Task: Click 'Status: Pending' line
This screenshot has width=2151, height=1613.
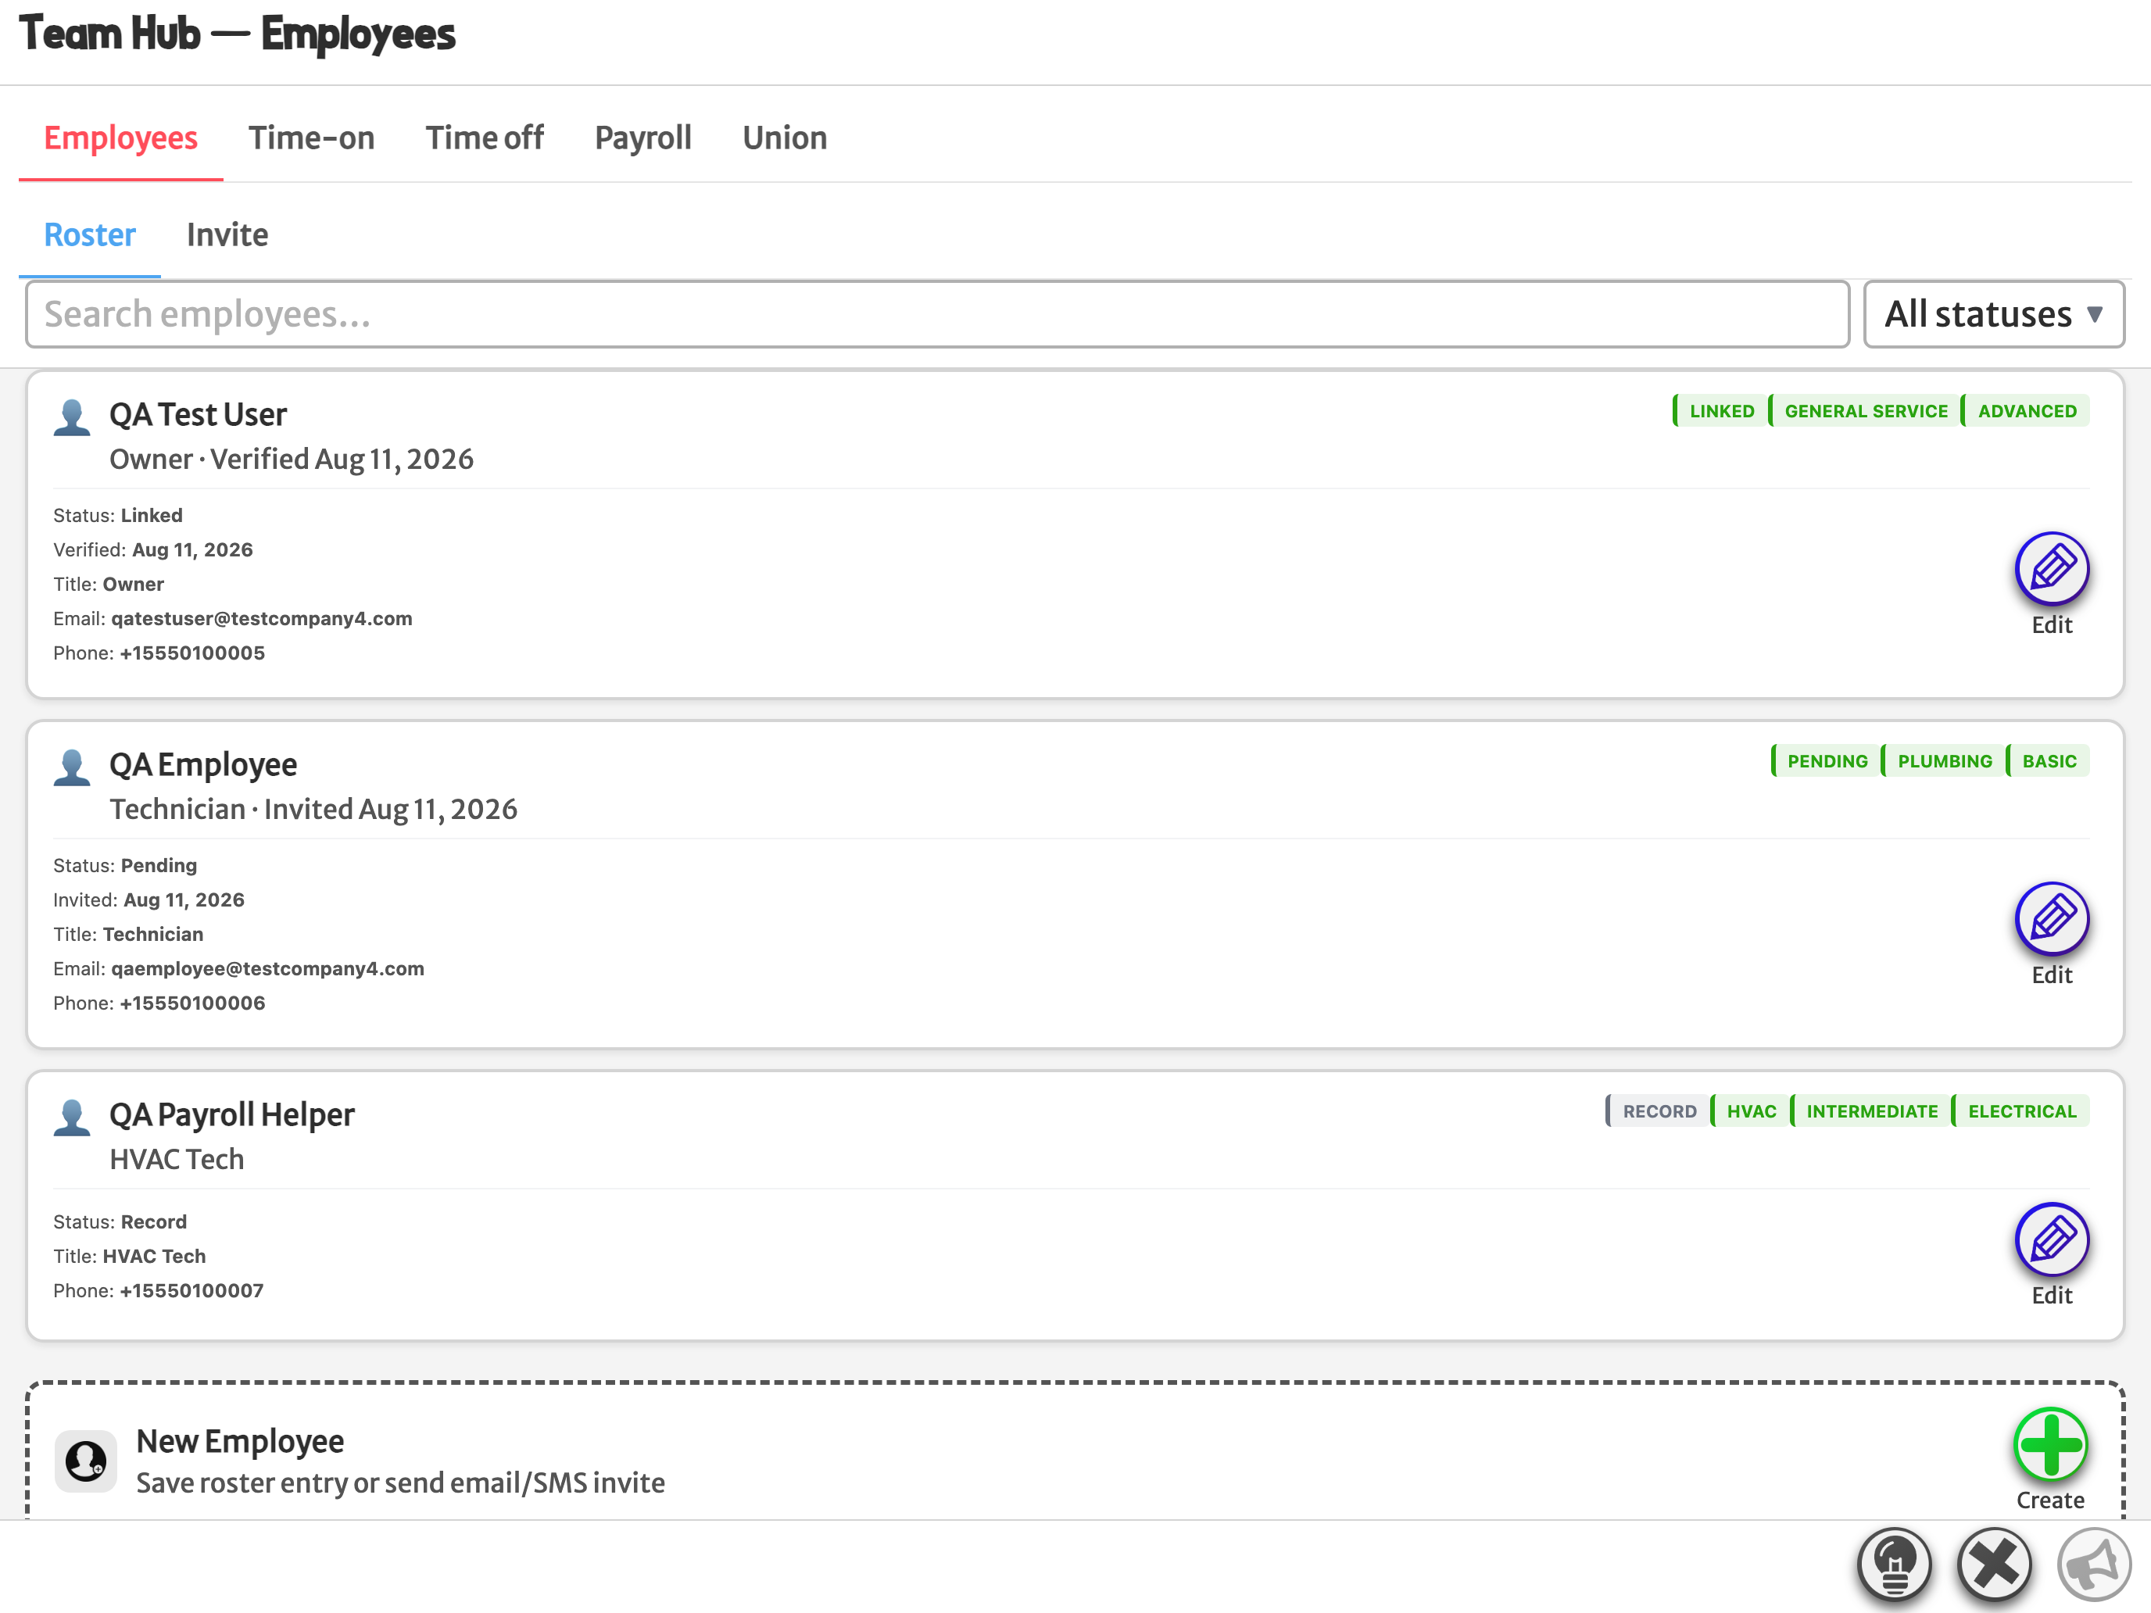Action: 125,865
